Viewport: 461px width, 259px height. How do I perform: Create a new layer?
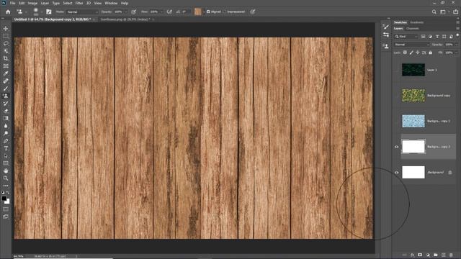point(444,255)
